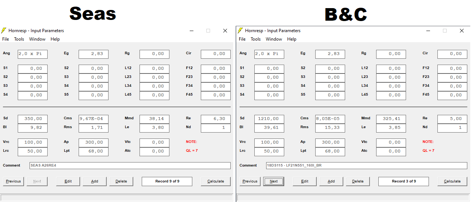Click Add button in the Seas window
Image resolution: width=471 pixels, height=202 pixels.
pyautogui.click(x=95, y=181)
